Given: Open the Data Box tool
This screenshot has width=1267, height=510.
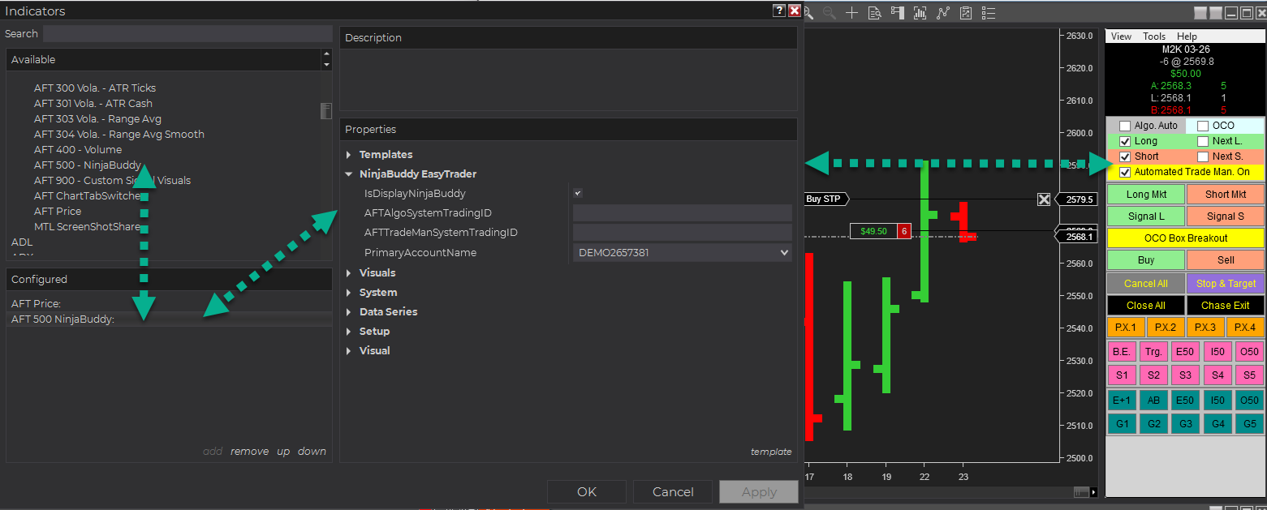Looking at the screenshot, I should pyautogui.click(x=875, y=12).
